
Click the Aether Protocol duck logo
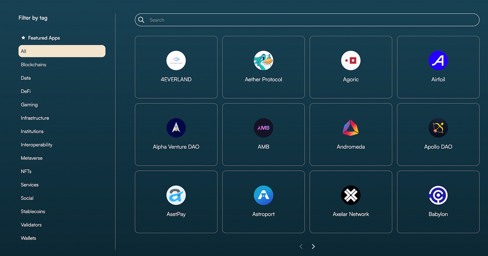[263, 60]
